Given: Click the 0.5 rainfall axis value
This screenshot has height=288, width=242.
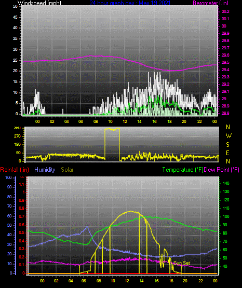Looking at the screenshot, I should 22,232.
